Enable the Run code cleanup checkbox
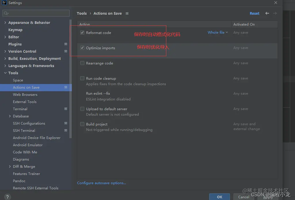Viewport: 295px width, 200px height. pos(82,78)
